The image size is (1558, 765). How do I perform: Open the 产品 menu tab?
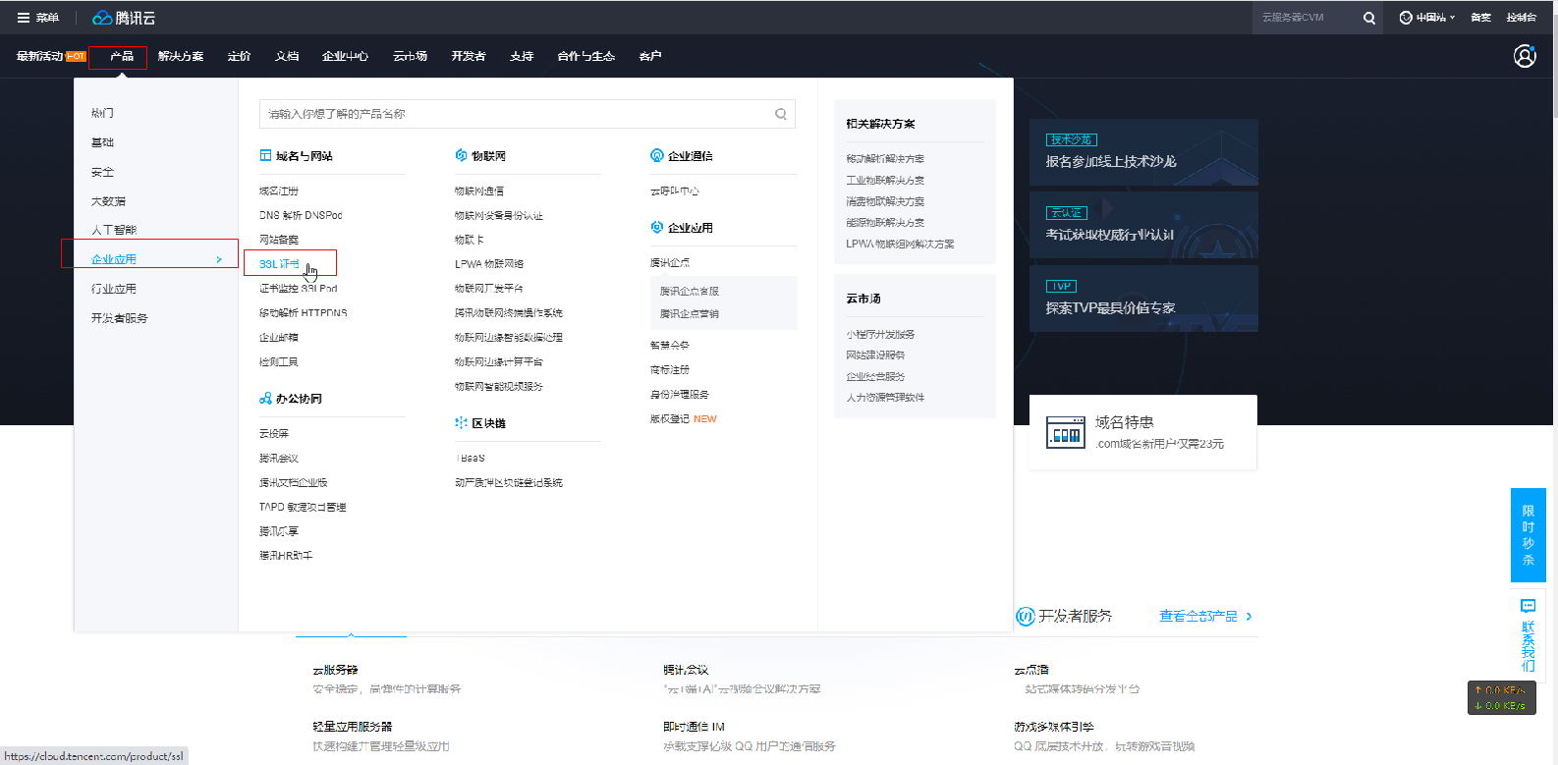[x=122, y=56]
